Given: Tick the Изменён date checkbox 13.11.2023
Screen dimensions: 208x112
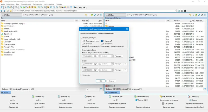Looking at the screenshot, I should pos(84,56).
